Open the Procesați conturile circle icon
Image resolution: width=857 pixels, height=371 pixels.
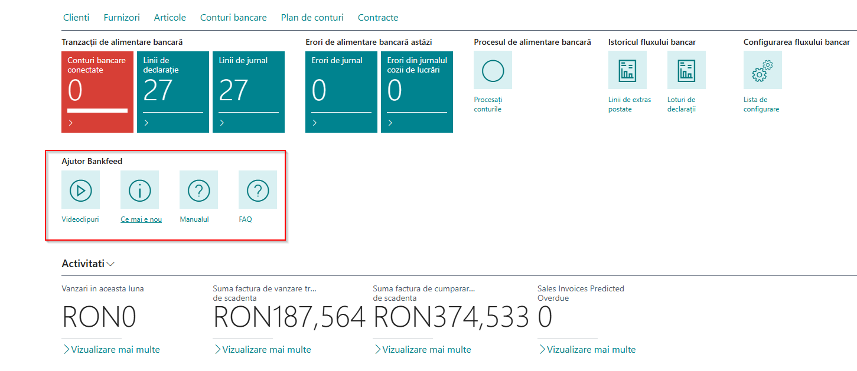[x=493, y=70]
